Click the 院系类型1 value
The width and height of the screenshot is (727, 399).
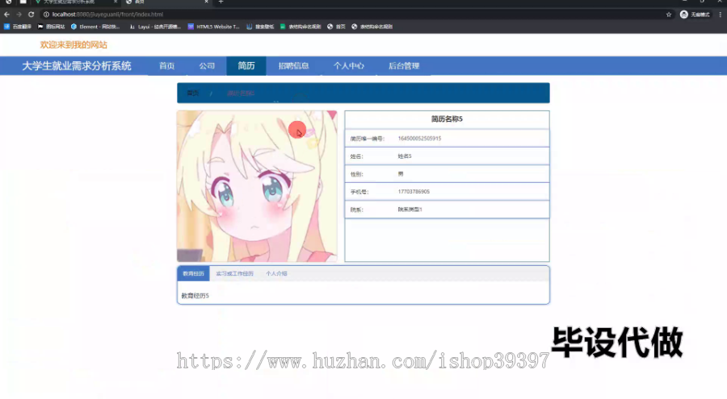tap(410, 210)
